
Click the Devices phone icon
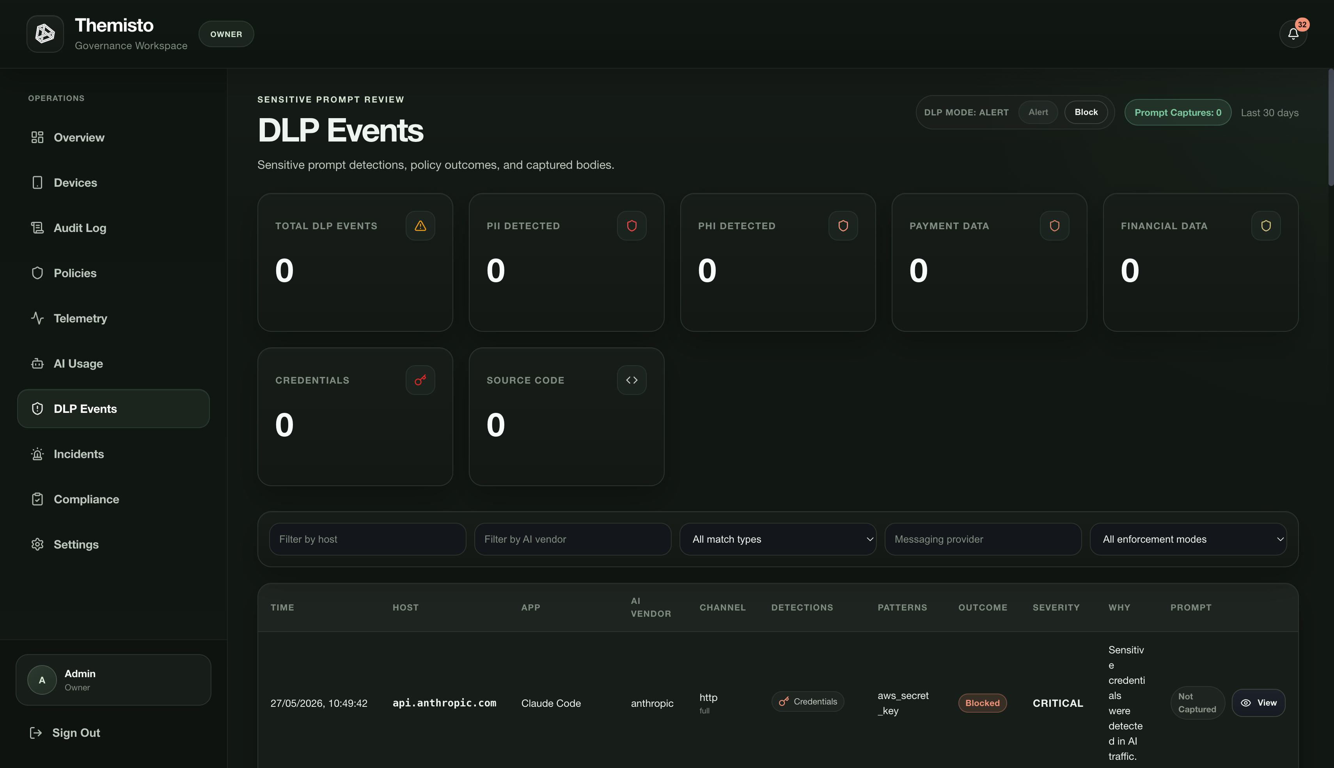[37, 182]
